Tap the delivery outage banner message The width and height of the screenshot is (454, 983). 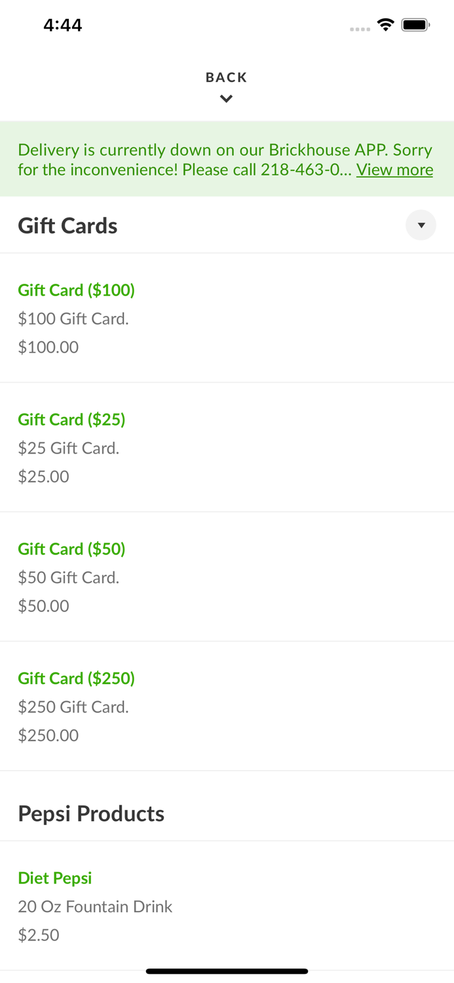point(187,159)
